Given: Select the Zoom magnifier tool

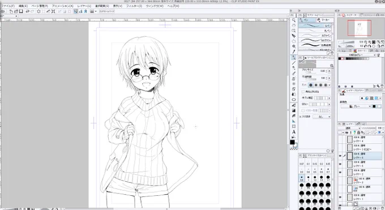Looking at the screenshot, I should (294, 20).
